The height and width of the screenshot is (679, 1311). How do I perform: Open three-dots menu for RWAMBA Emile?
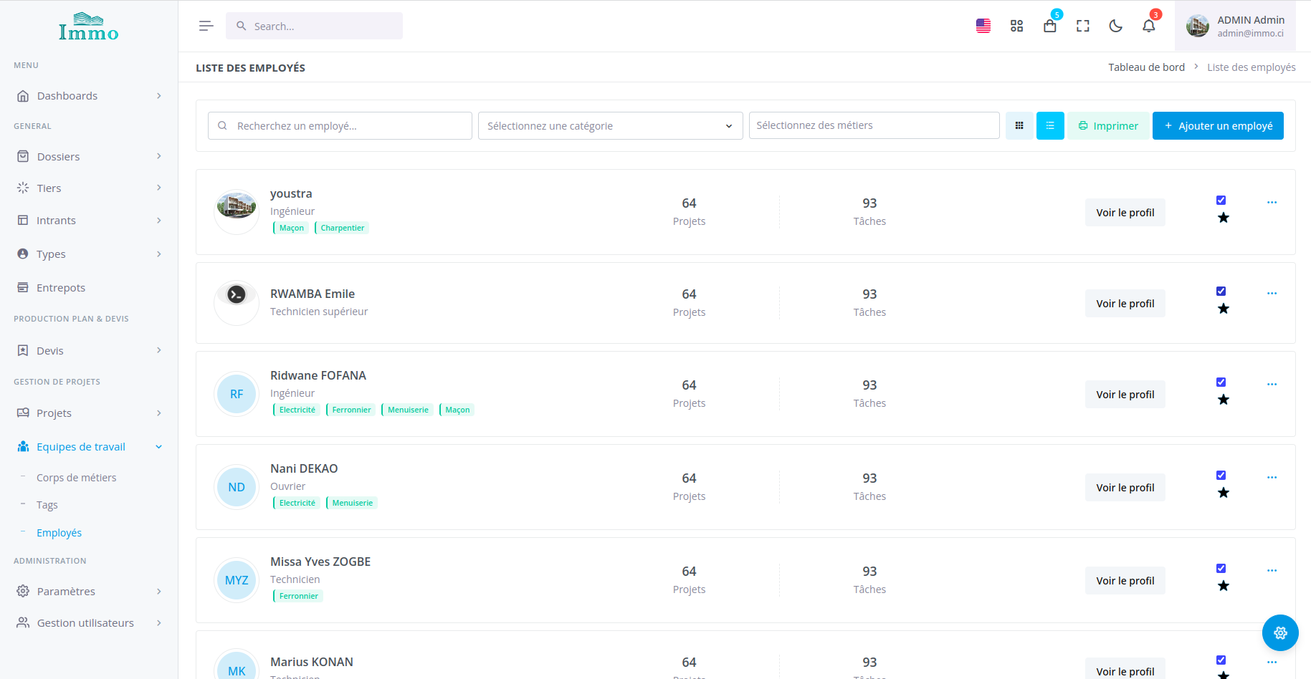(1272, 294)
